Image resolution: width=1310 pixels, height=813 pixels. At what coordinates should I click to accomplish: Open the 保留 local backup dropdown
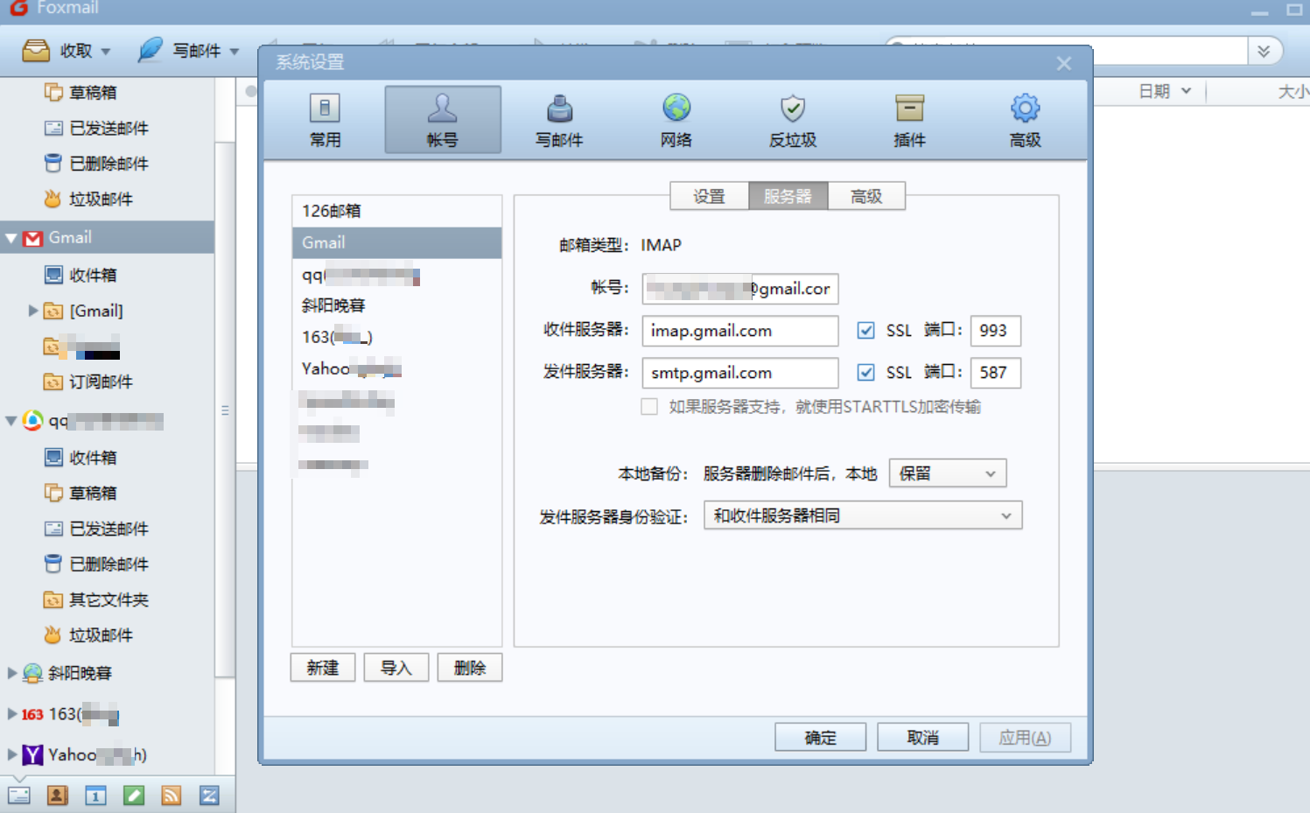[948, 473]
